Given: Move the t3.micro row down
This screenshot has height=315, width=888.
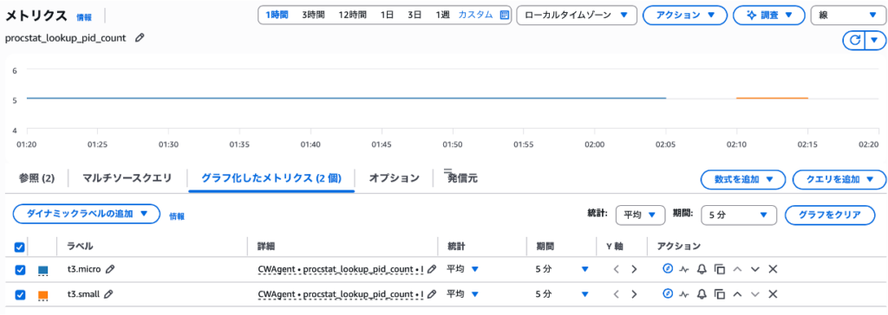Looking at the screenshot, I should [754, 269].
